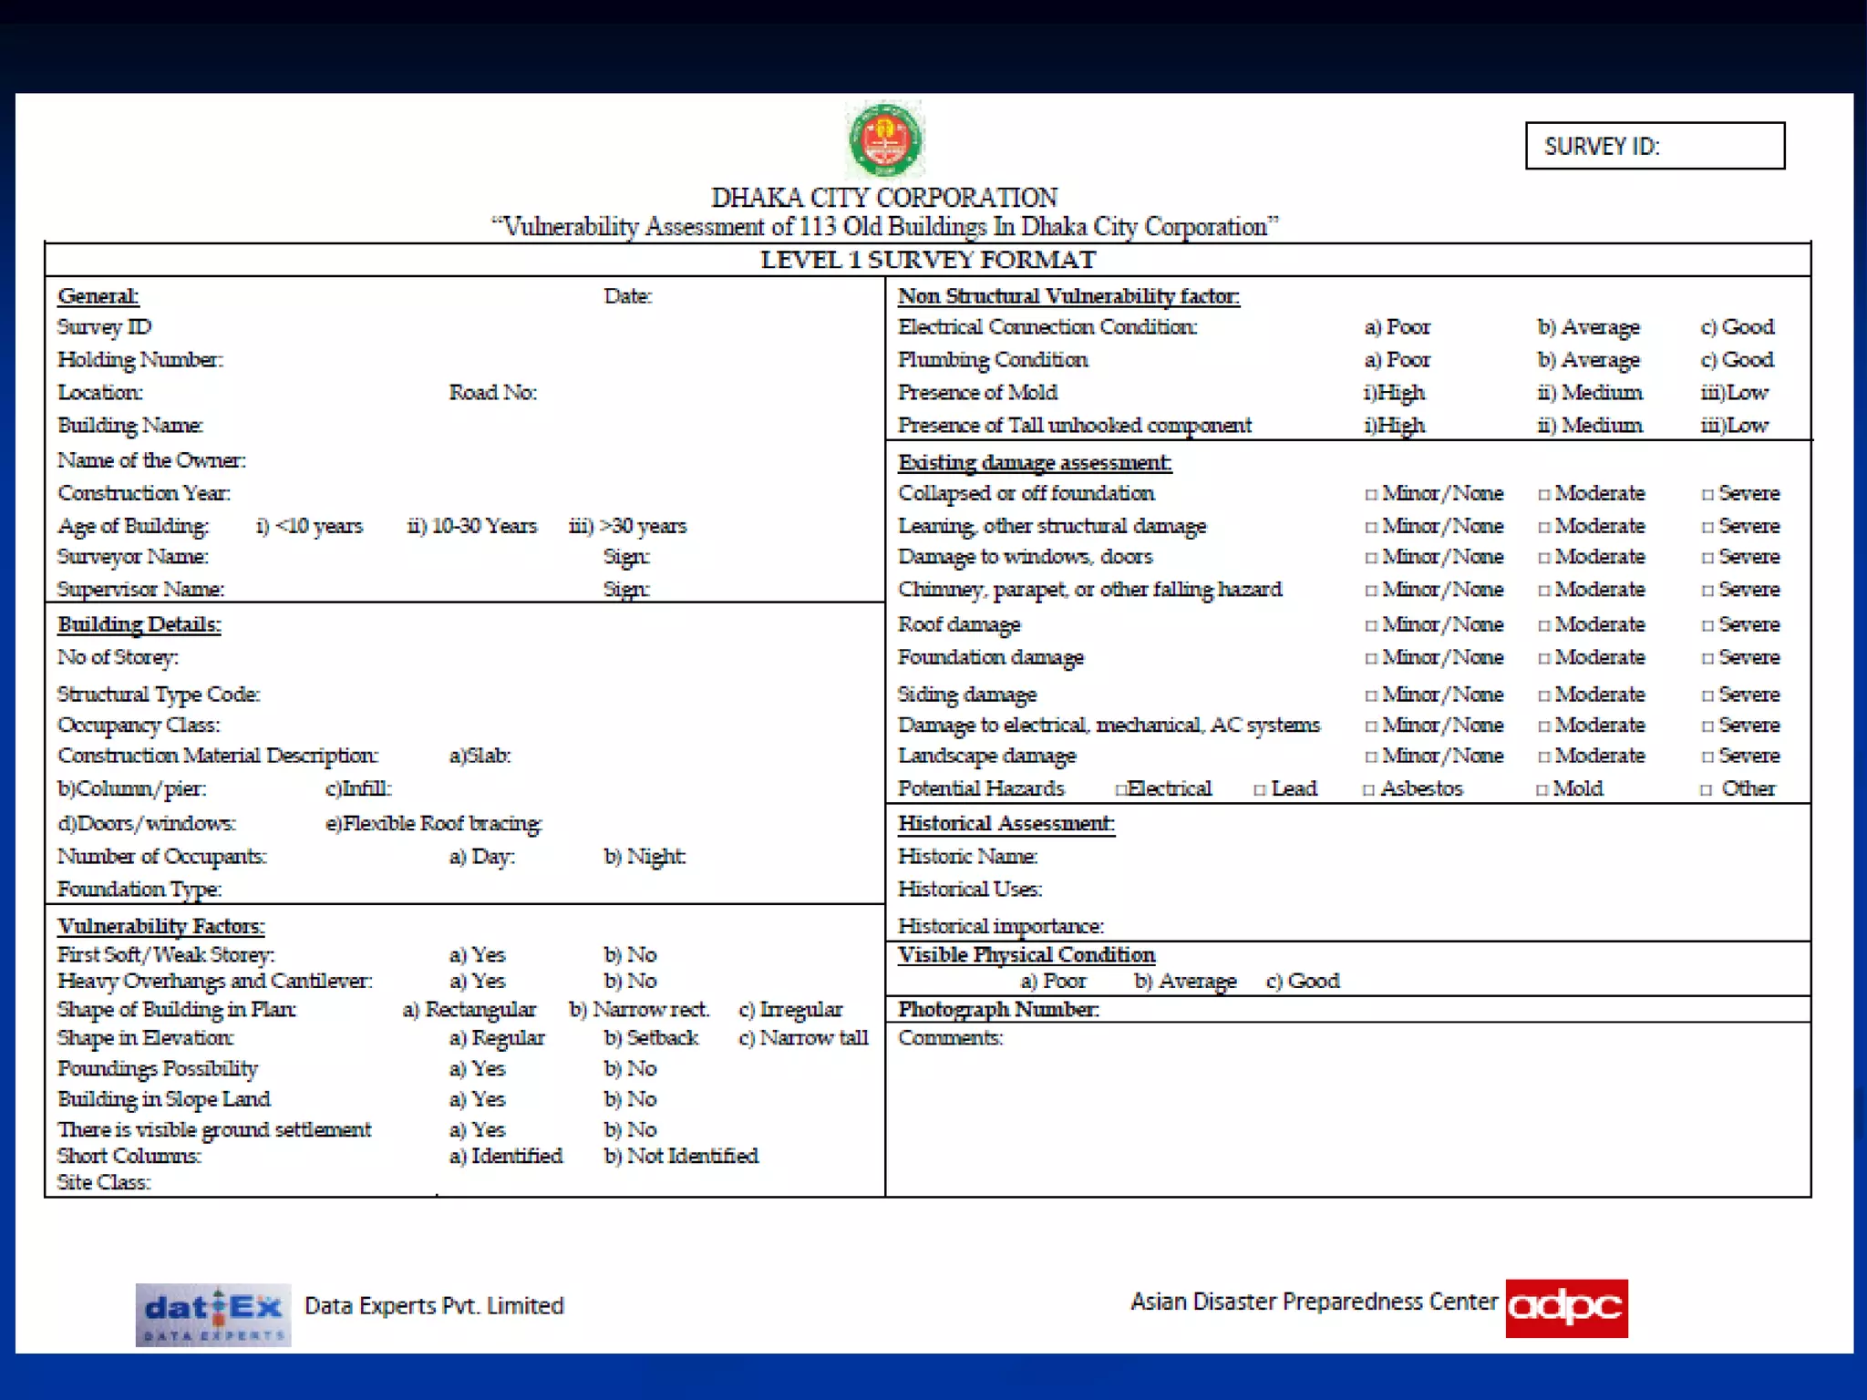The height and width of the screenshot is (1400, 1867).
Task: Check Moderate for Siding damage
Action: click(1543, 696)
